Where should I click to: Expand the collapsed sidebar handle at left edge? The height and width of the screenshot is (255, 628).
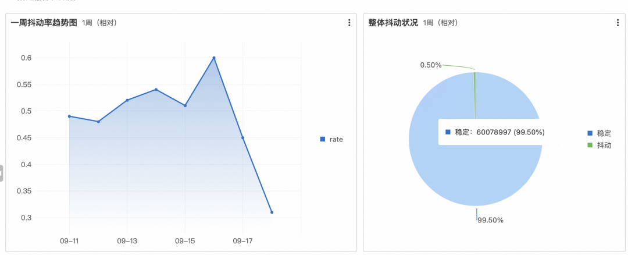click(x=1, y=173)
